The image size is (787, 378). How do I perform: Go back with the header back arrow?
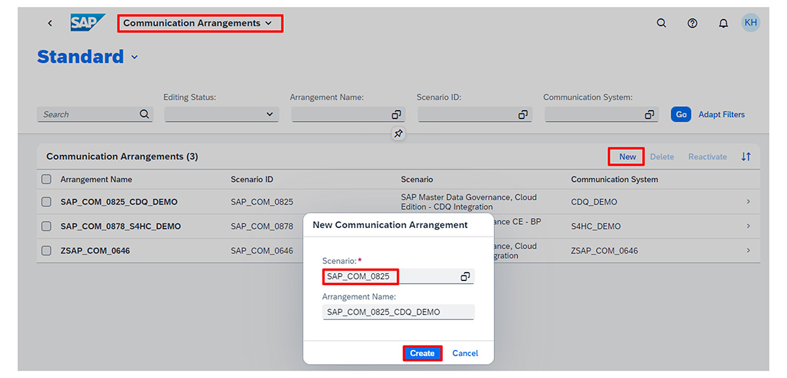[50, 23]
